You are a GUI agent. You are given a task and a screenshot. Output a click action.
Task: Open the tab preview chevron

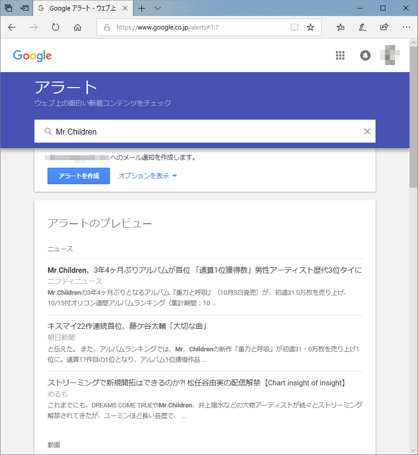tap(157, 8)
